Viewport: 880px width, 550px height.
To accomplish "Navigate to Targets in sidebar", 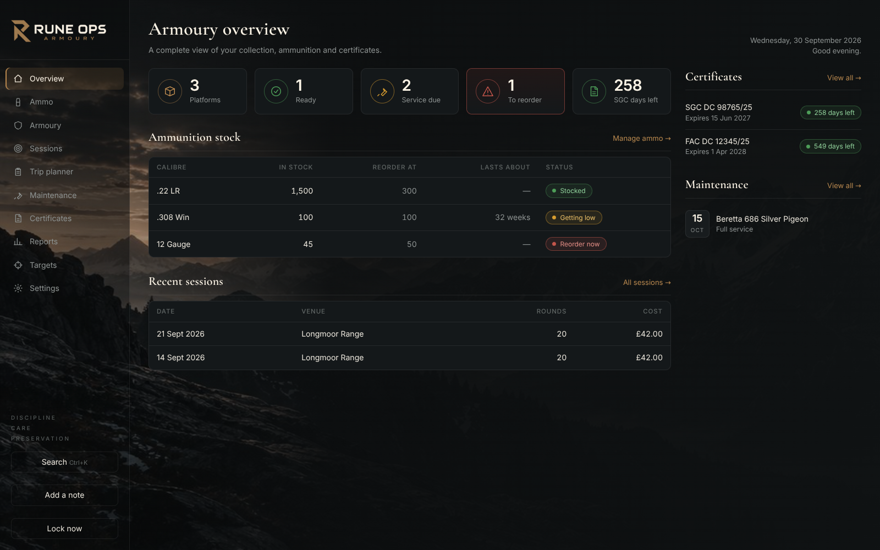I will 64,265.
